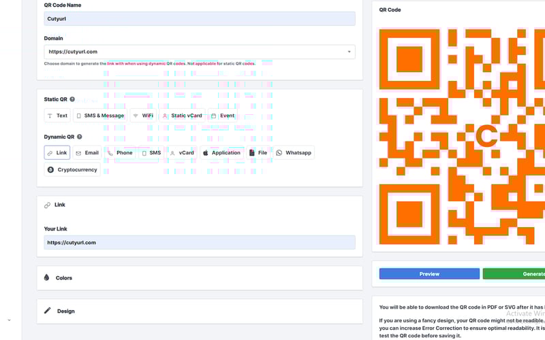Select the File dynamic QR type
This screenshot has height=340, width=545.
[x=258, y=152]
